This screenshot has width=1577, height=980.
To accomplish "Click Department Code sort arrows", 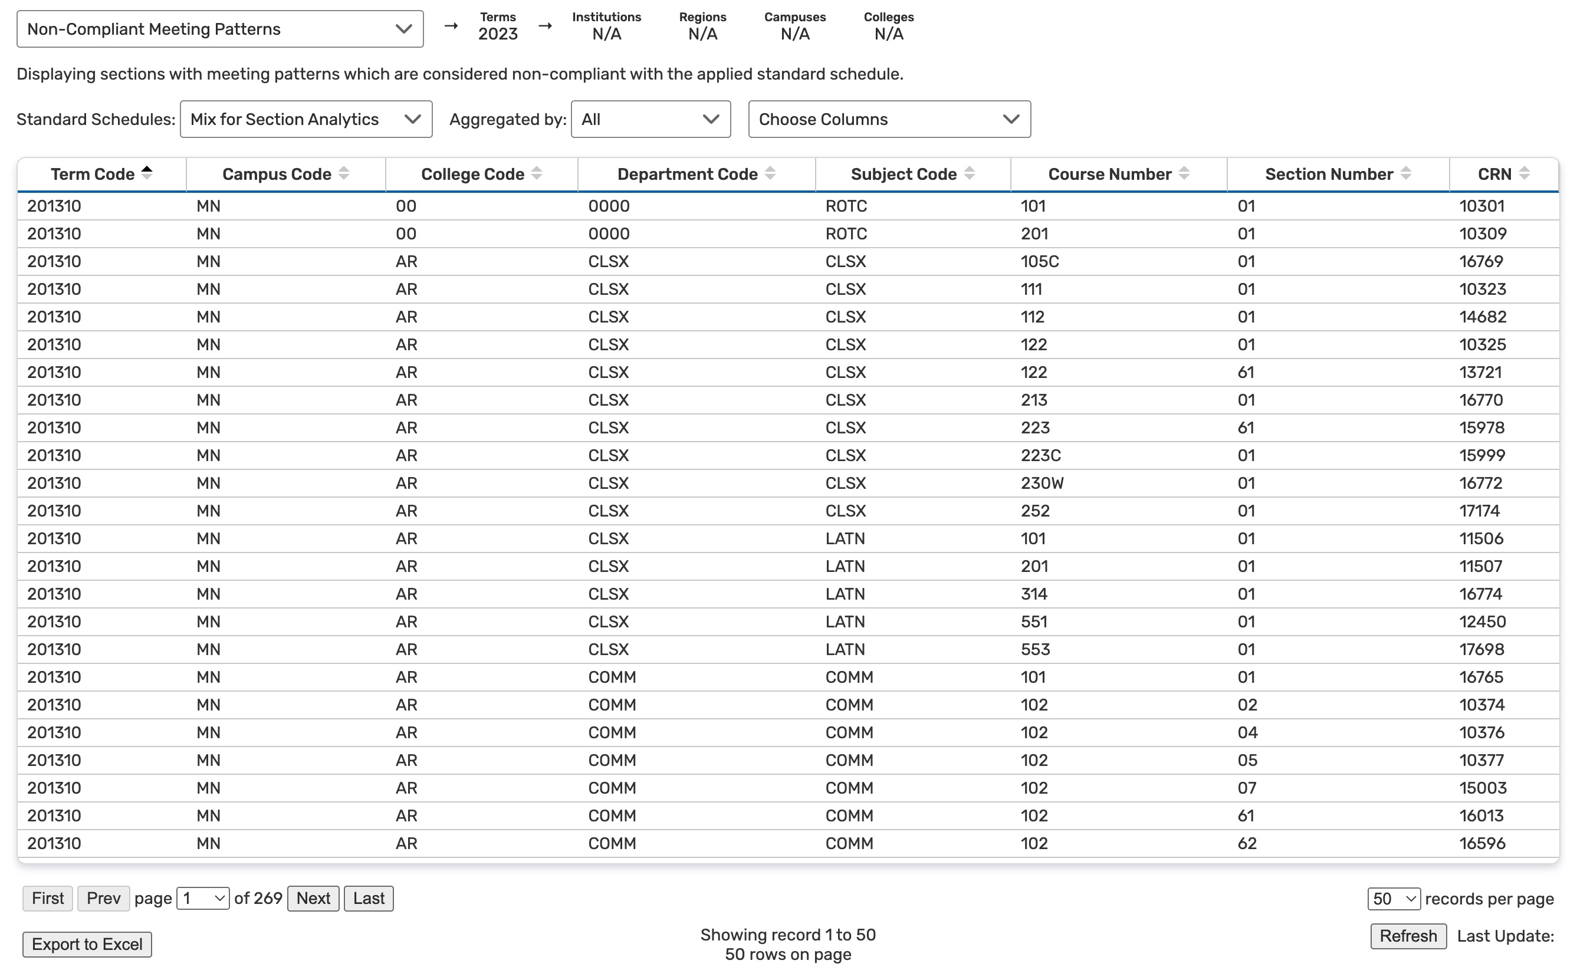I will point(770,173).
